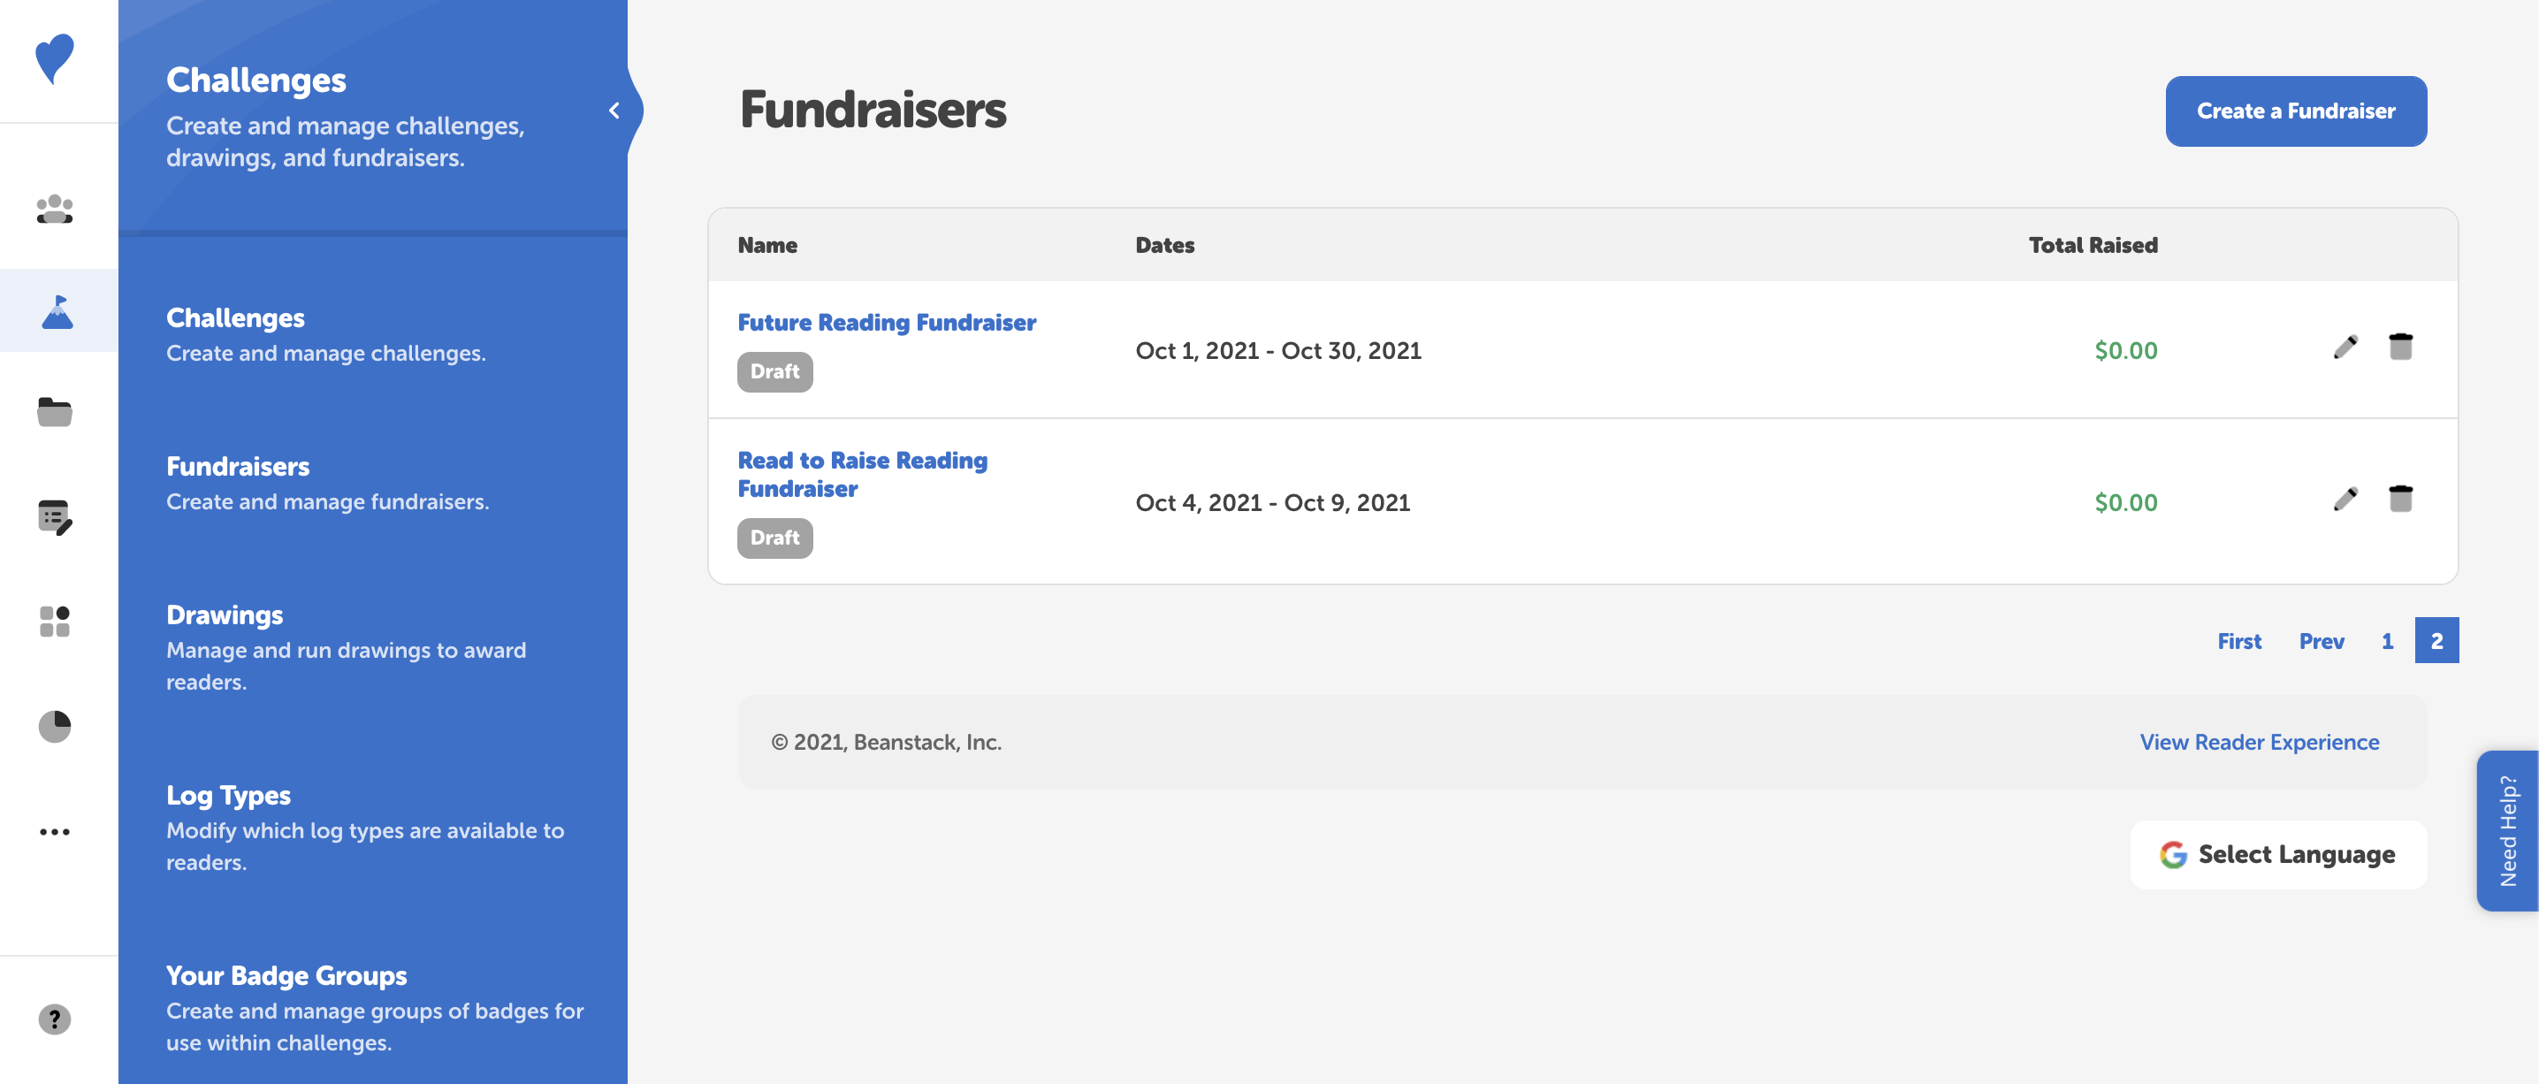Open the folder icon in the sidebar
This screenshot has width=2539, height=1084.
point(57,413)
